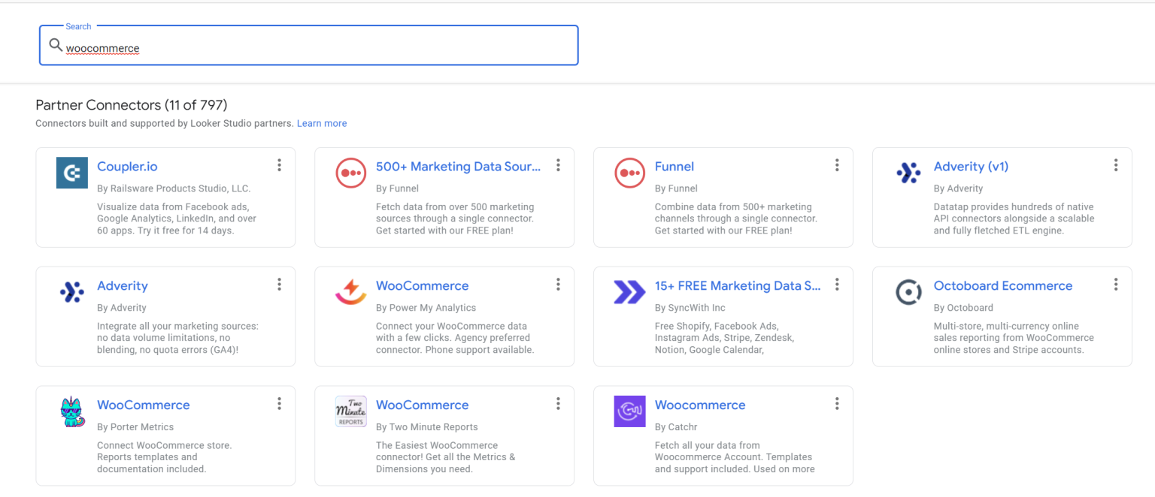Open more options for Adverity (v1)
The image size is (1155, 497).
pyautogui.click(x=1116, y=165)
